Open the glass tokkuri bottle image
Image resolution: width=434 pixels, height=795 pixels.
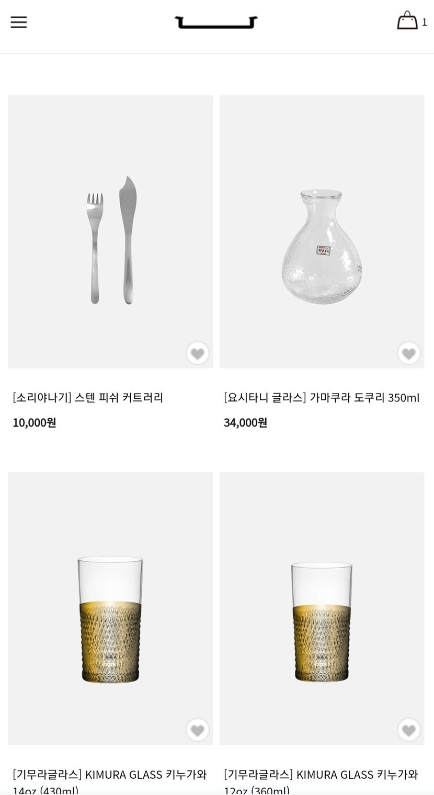[x=322, y=231]
